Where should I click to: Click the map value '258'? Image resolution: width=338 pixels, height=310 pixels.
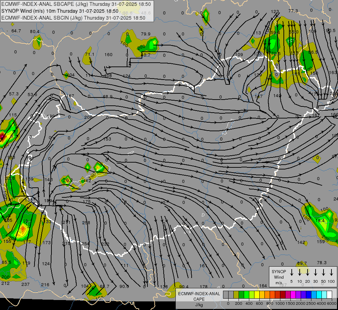click(86, 223)
